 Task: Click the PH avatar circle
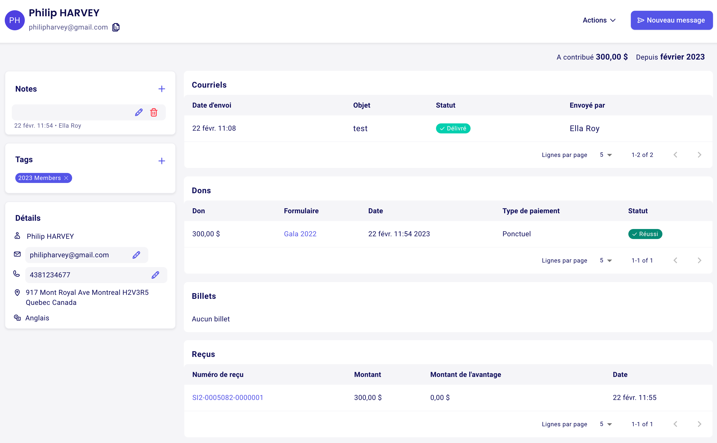click(x=15, y=20)
